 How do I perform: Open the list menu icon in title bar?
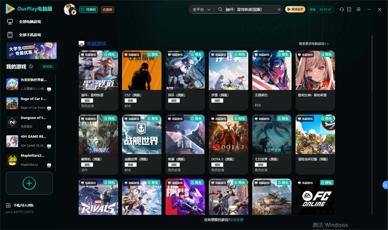358,9
